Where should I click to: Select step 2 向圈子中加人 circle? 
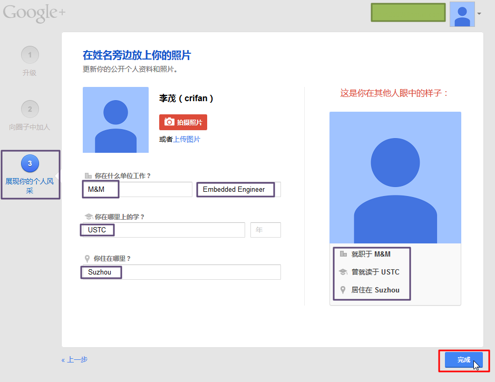pos(30,109)
